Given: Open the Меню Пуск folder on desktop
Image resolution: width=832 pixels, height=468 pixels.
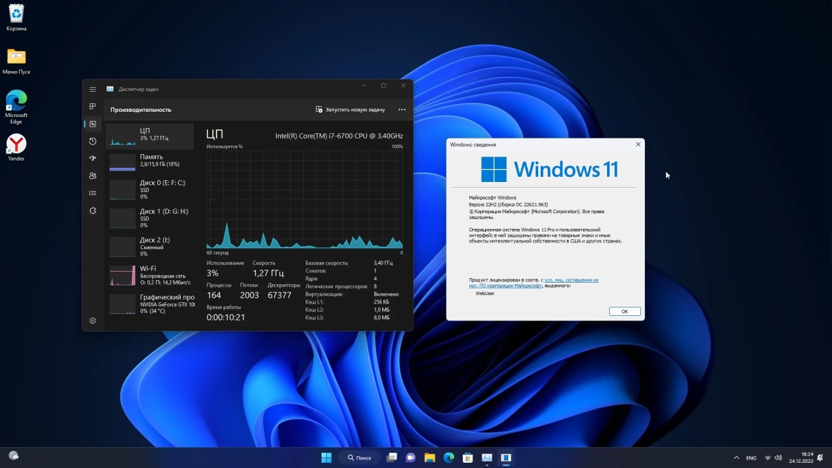Looking at the screenshot, I should pos(16,61).
